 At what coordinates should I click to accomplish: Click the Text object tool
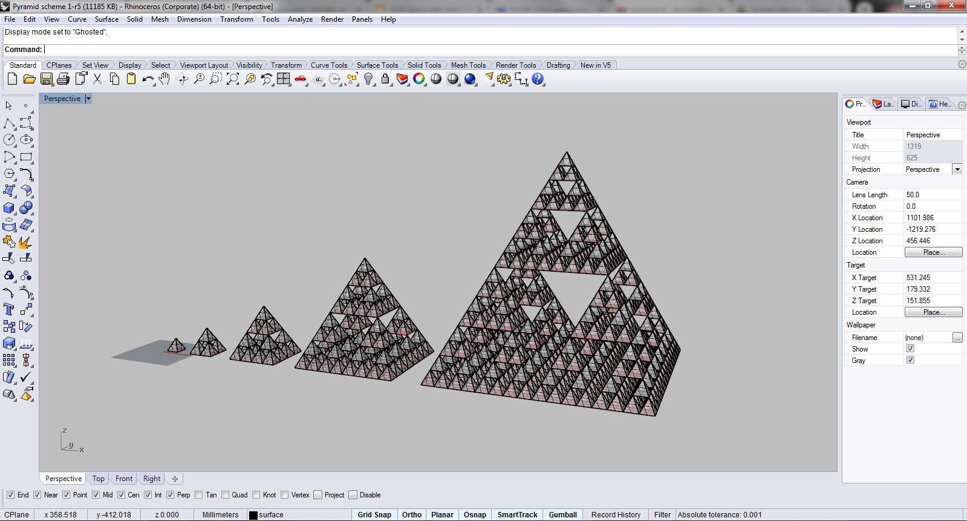coord(9,310)
